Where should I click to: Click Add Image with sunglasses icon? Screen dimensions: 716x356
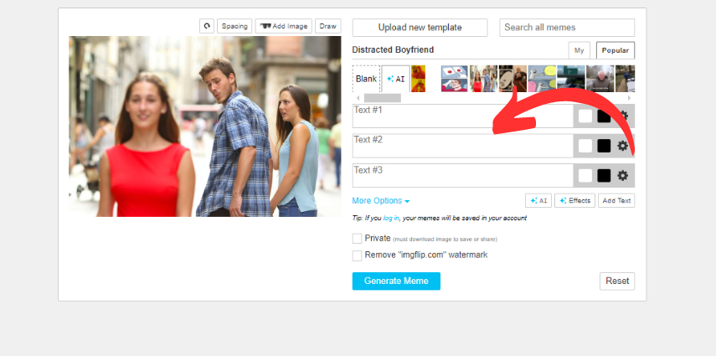284,26
